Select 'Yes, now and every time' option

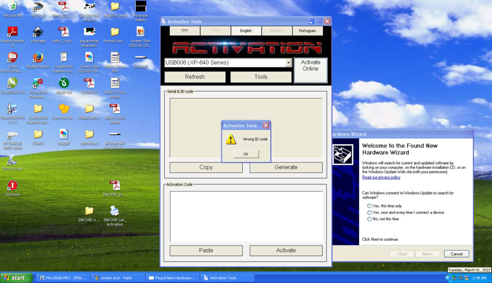point(369,213)
